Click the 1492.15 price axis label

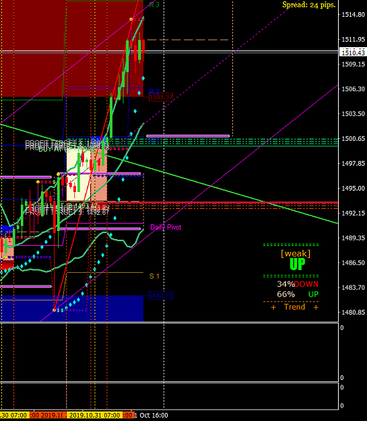pos(353,213)
